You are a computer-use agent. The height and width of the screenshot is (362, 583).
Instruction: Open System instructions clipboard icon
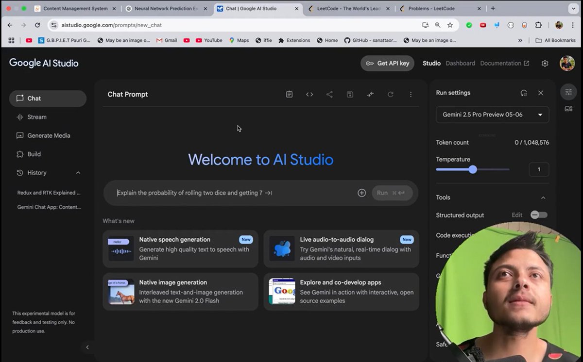[289, 94]
